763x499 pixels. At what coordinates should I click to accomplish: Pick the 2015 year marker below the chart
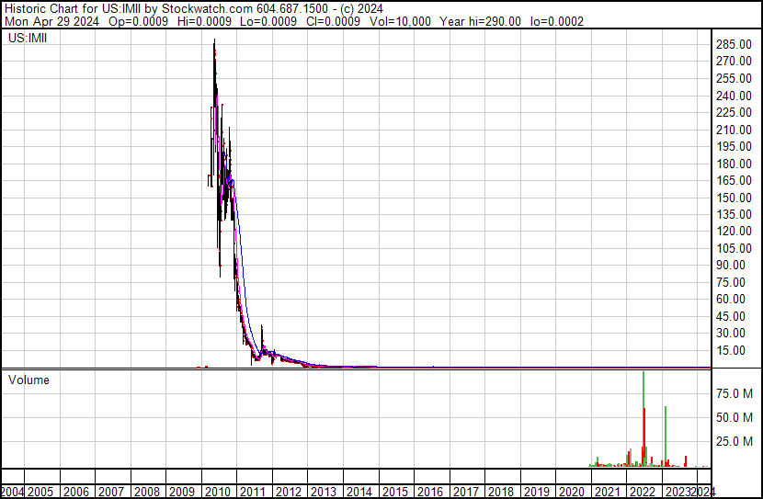tap(393, 492)
